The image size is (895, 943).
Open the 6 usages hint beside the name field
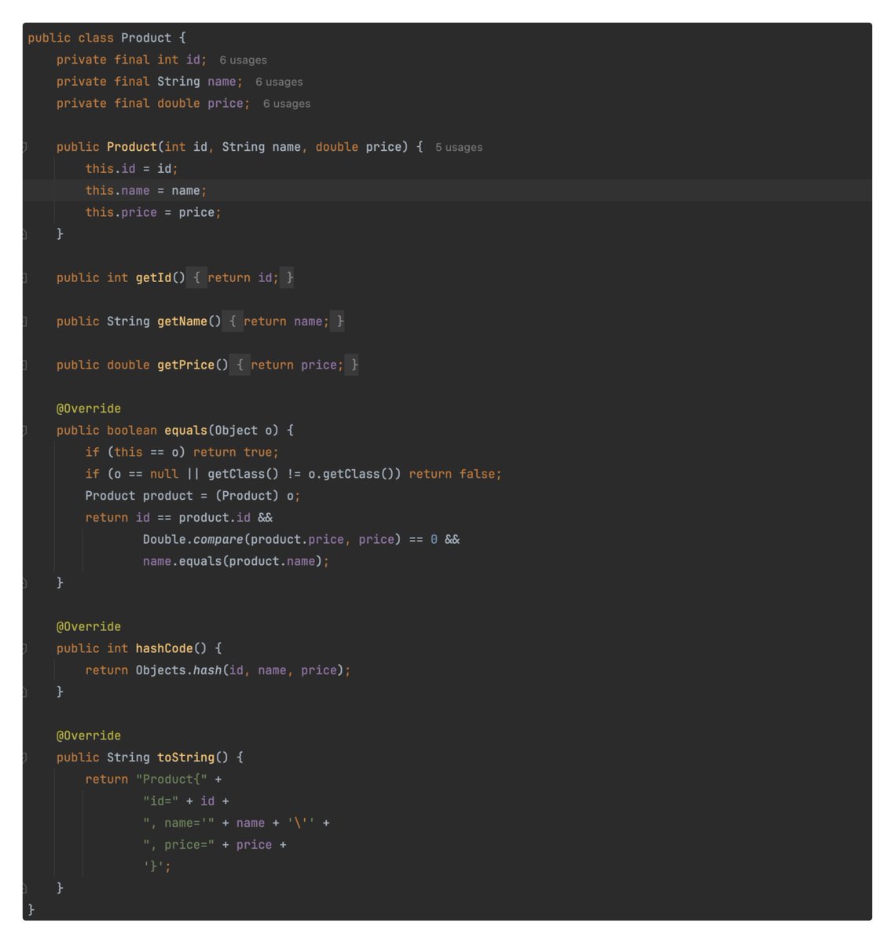pos(279,82)
